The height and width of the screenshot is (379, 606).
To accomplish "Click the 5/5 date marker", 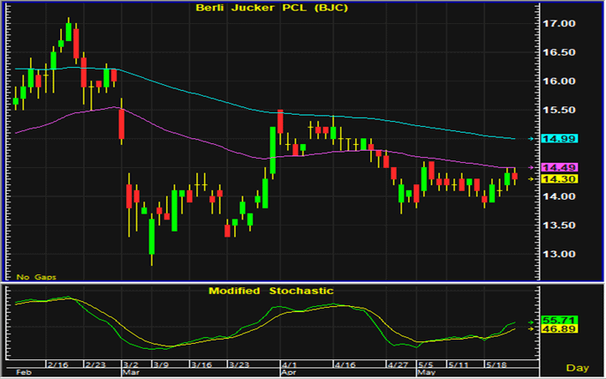I will click(x=426, y=364).
